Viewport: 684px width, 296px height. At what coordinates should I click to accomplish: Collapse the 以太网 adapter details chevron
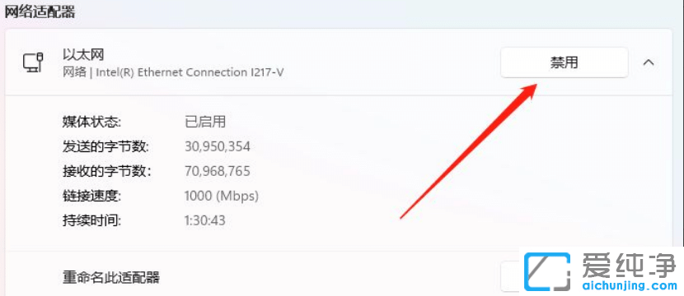pyautogui.click(x=649, y=62)
